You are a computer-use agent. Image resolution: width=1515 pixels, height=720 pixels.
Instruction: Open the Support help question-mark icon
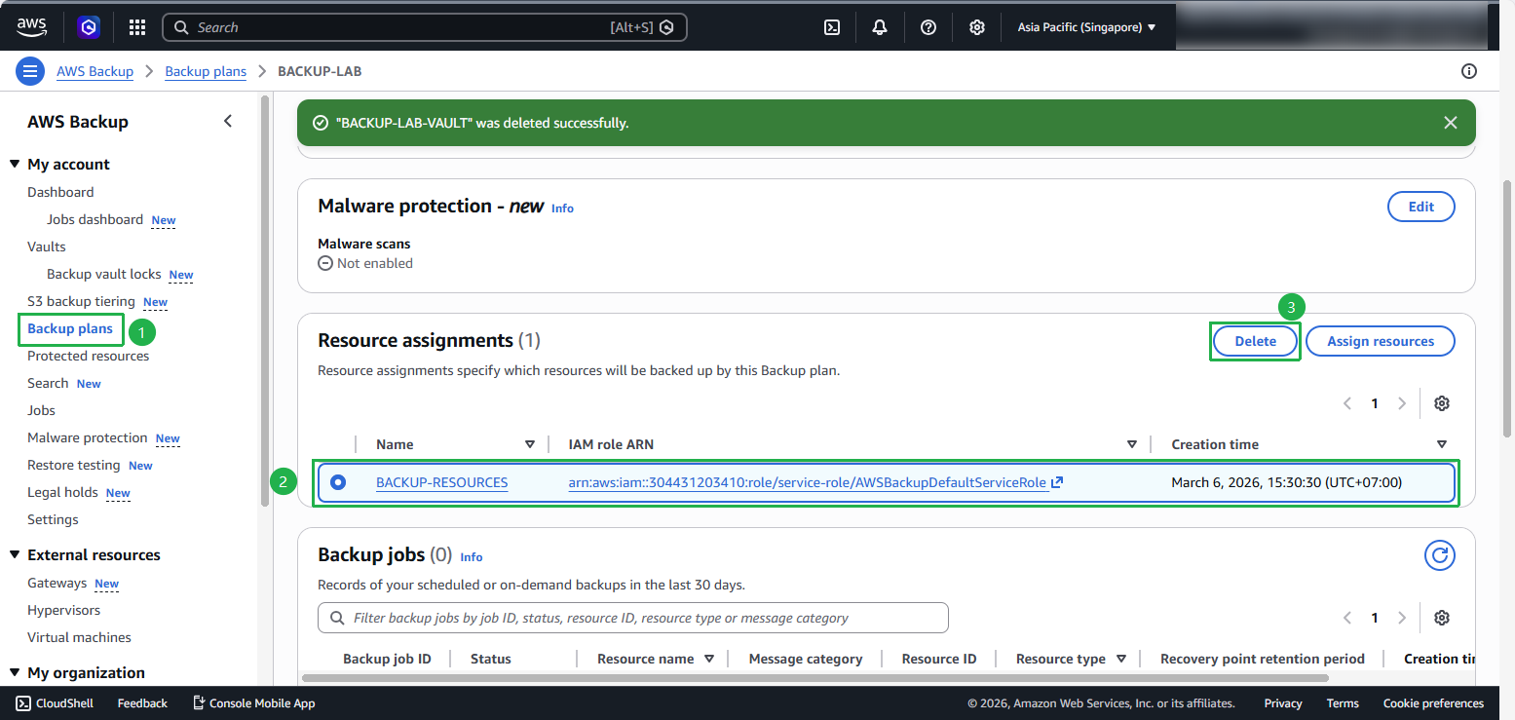click(x=928, y=27)
